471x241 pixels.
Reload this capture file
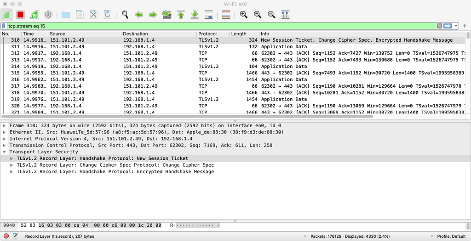107,14
